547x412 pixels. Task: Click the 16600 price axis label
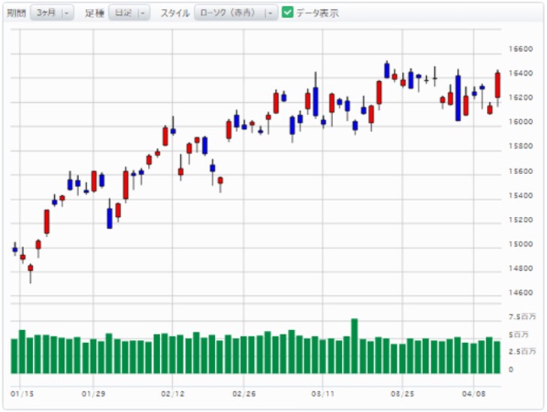521,49
